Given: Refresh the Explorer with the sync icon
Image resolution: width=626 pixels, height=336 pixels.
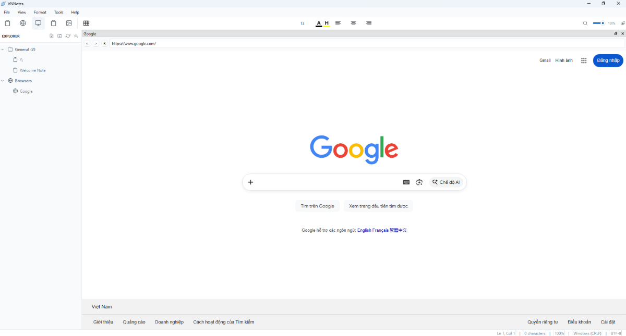Looking at the screenshot, I should tap(68, 35).
